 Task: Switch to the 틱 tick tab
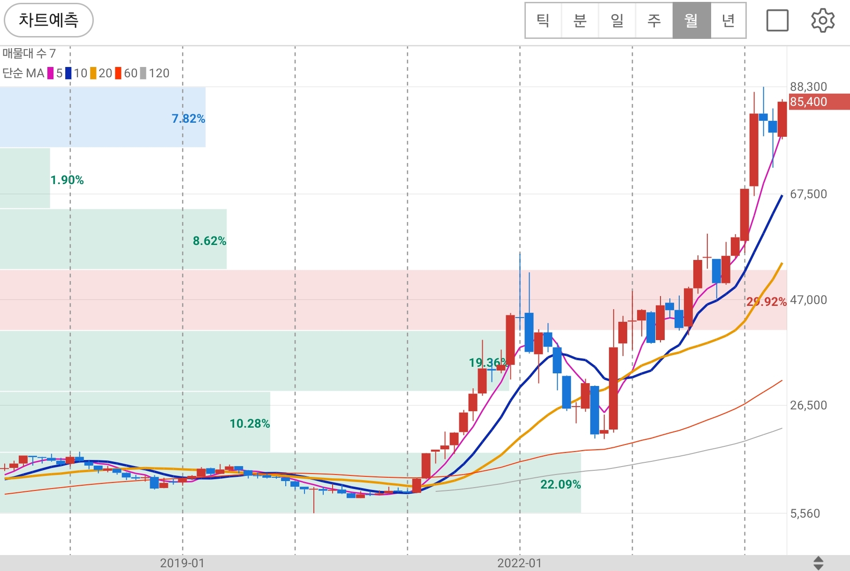(544, 21)
